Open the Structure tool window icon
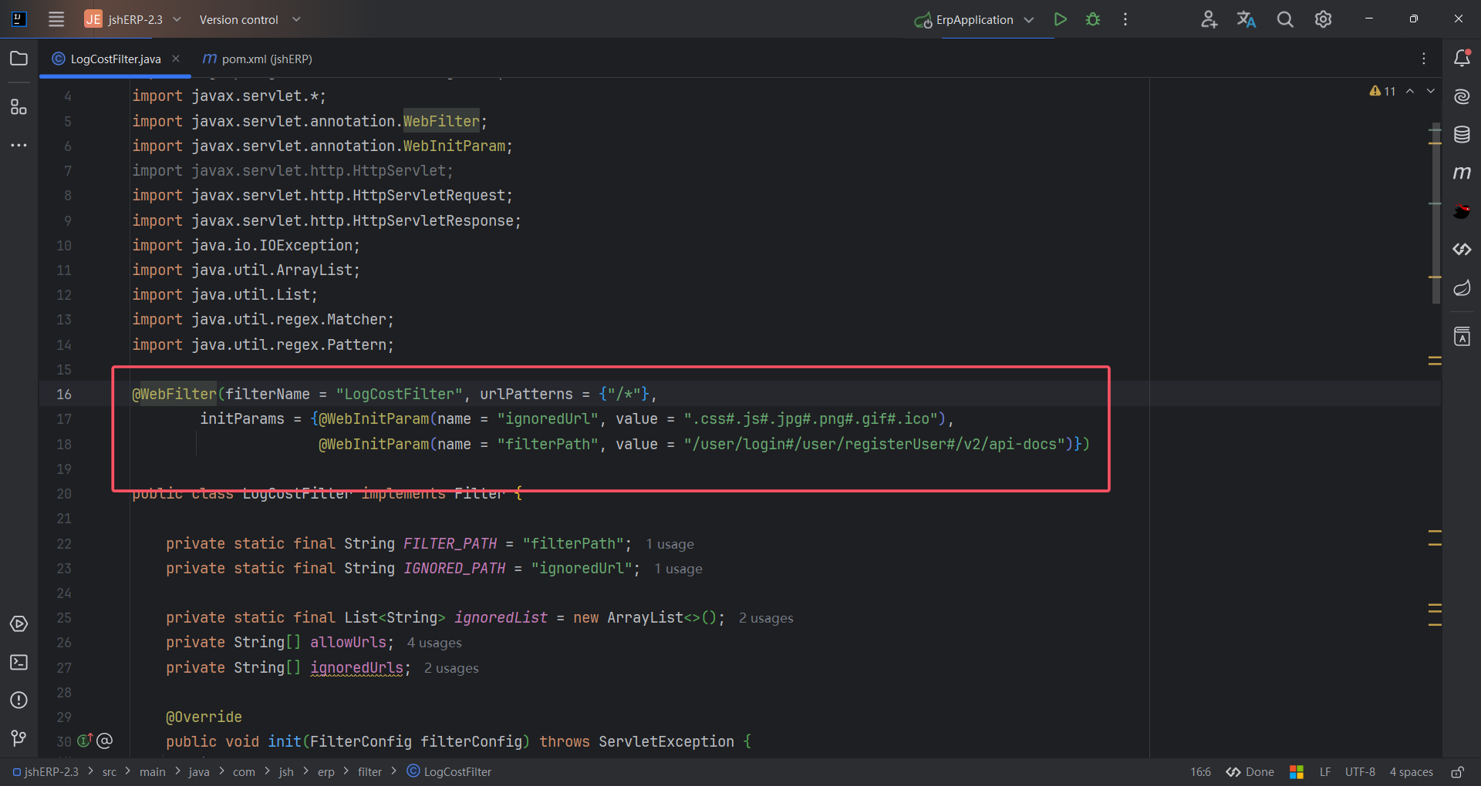Screen dimensions: 1481x786 (19, 107)
